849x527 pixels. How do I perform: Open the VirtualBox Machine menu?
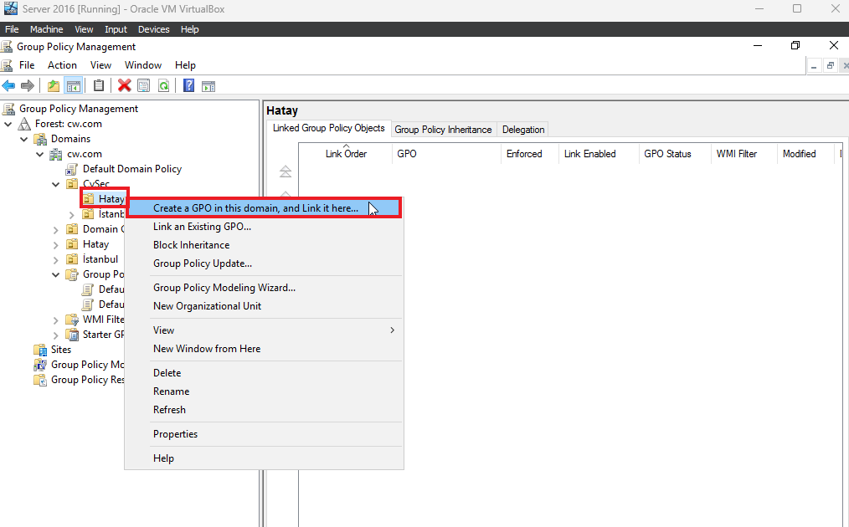[47, 29]
